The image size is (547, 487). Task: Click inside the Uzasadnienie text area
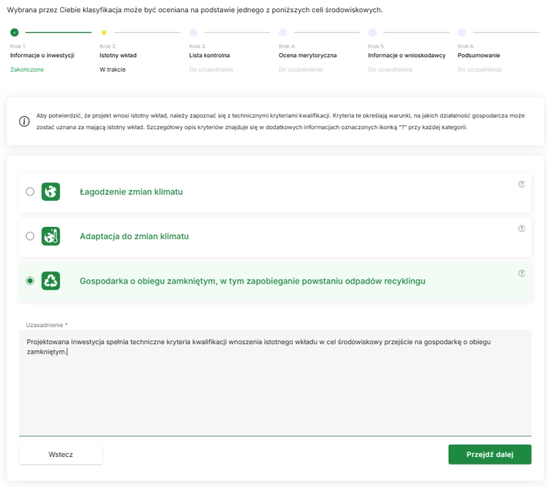coord(275,389)
